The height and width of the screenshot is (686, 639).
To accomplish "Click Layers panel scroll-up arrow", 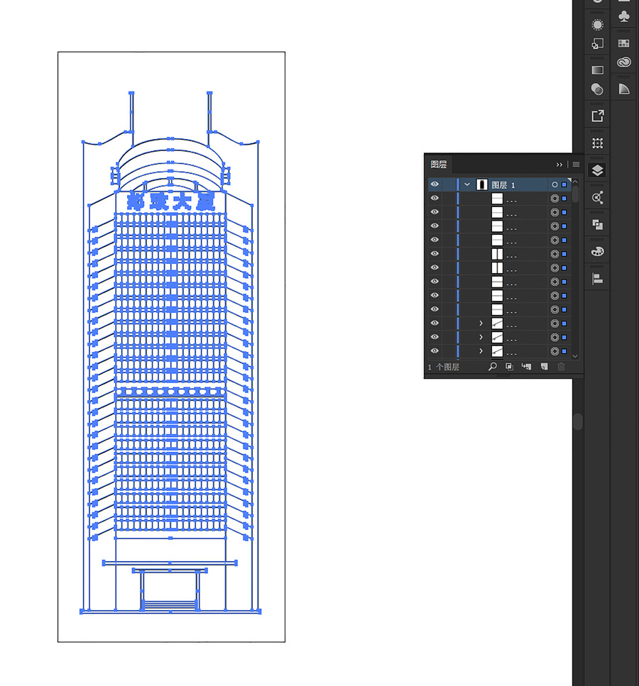I will pos(575,181).
